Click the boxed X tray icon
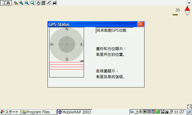Viewport: 192px width, 115px height. point(149,112)
